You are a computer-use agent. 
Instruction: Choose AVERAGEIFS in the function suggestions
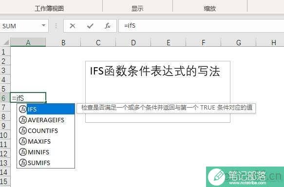(x=46, y=120)
